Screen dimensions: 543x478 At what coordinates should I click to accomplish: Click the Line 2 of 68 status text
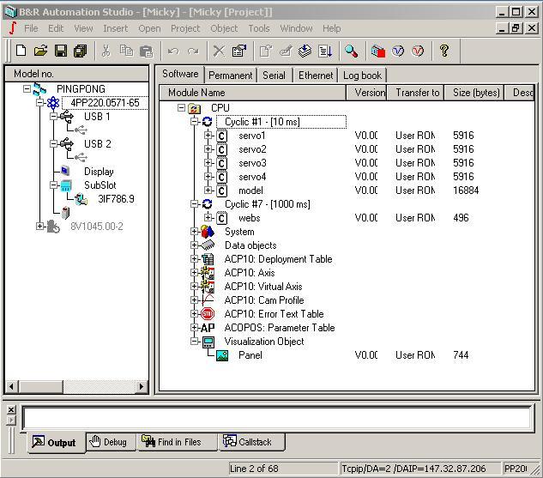pos(283,469)
